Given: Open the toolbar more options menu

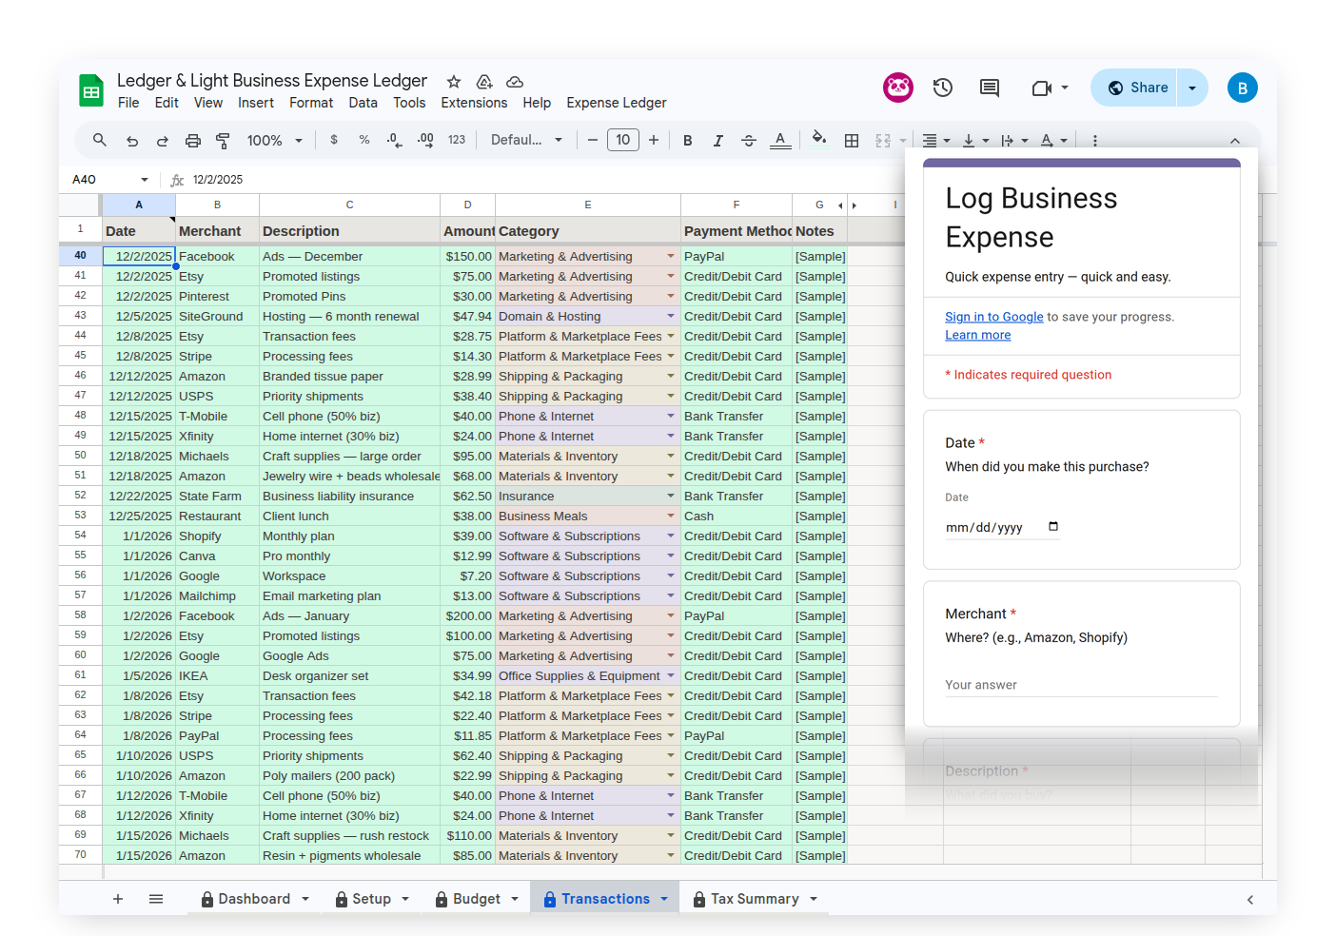Looking at the screenshot, I should tap(1095, 141).
